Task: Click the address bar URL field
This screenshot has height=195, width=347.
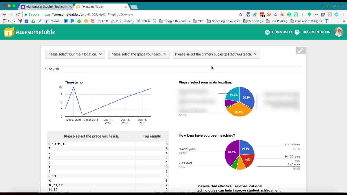Action: coord(136,14)
